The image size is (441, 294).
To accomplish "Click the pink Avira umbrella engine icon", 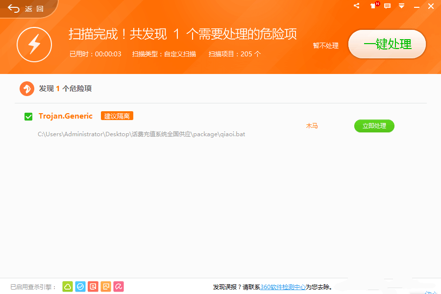I will (x=119, y=286).
